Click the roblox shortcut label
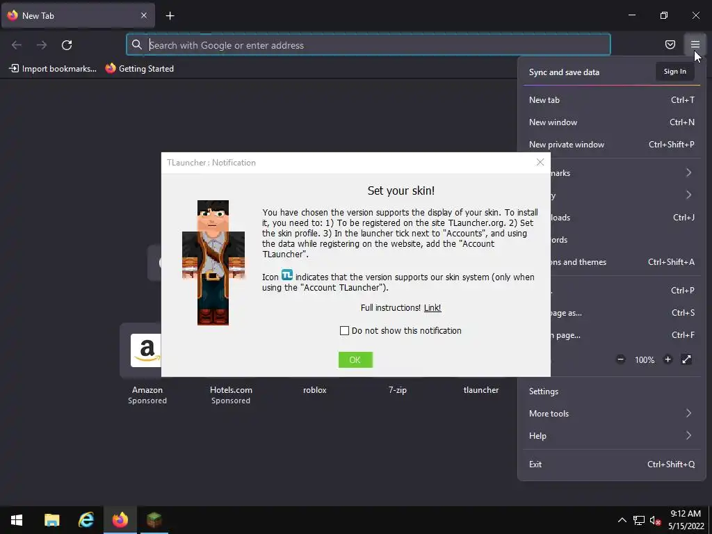 click(x=315, y=390)
